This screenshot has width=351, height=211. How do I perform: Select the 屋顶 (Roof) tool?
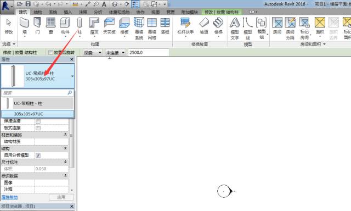[x=94, y=27]
